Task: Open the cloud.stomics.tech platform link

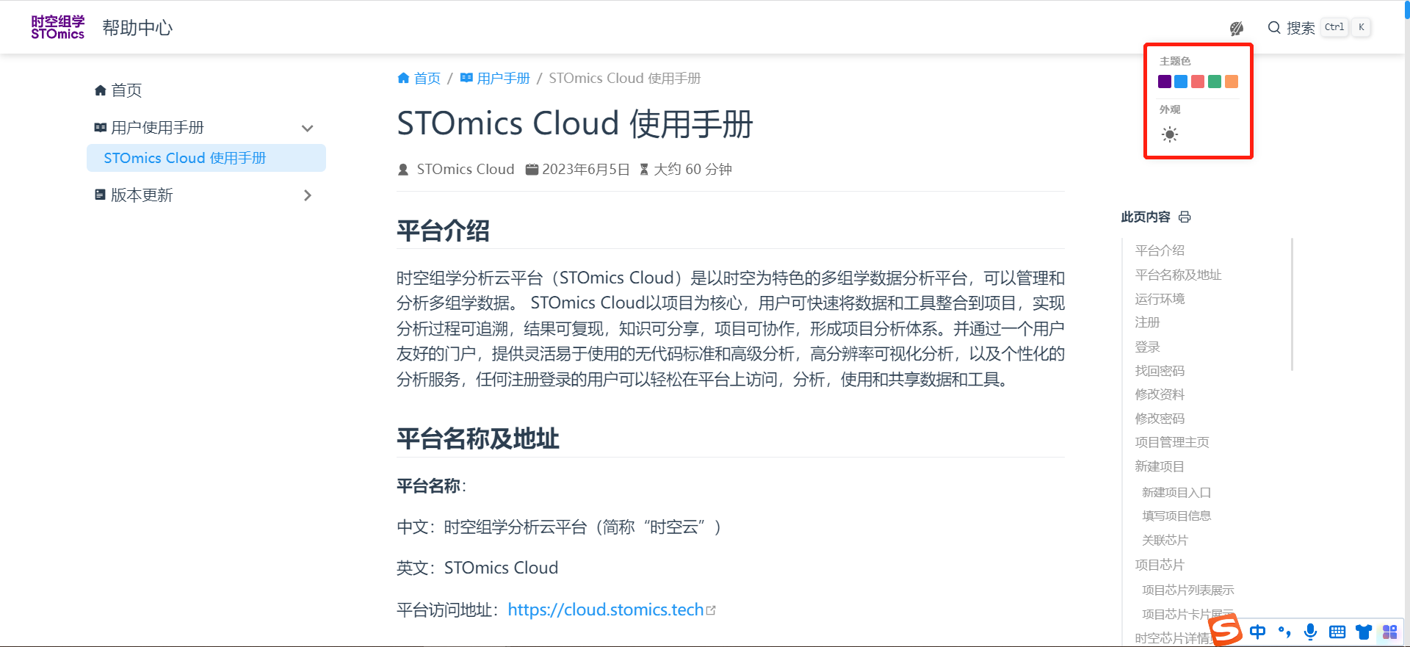Action: [606, 610]
